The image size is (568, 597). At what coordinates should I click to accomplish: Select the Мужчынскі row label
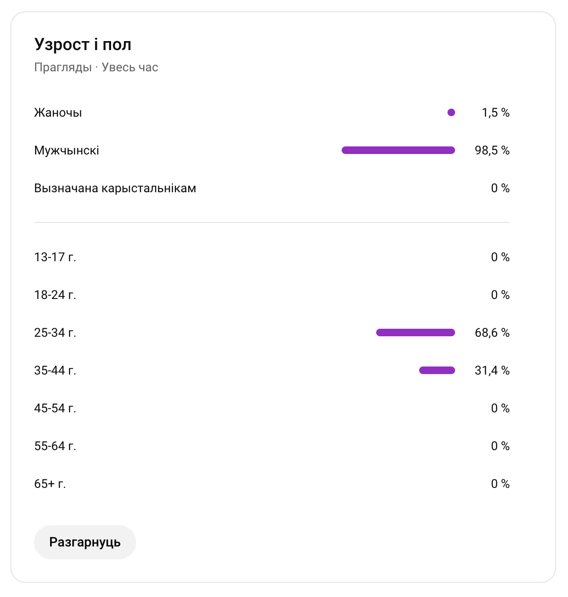tap(67, 151)
